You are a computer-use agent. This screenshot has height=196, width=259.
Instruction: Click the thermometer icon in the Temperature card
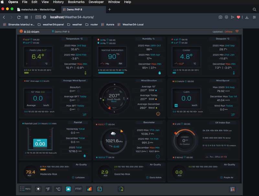tap(85, 73)
